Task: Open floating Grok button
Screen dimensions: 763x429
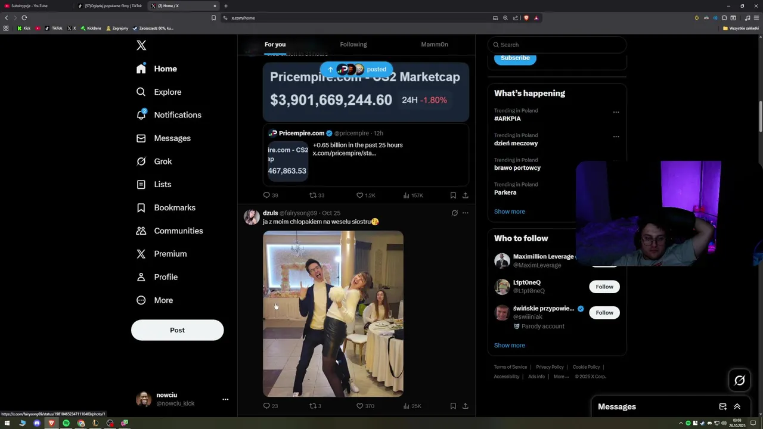Action: pyautogui.click(x=740, y=380)
